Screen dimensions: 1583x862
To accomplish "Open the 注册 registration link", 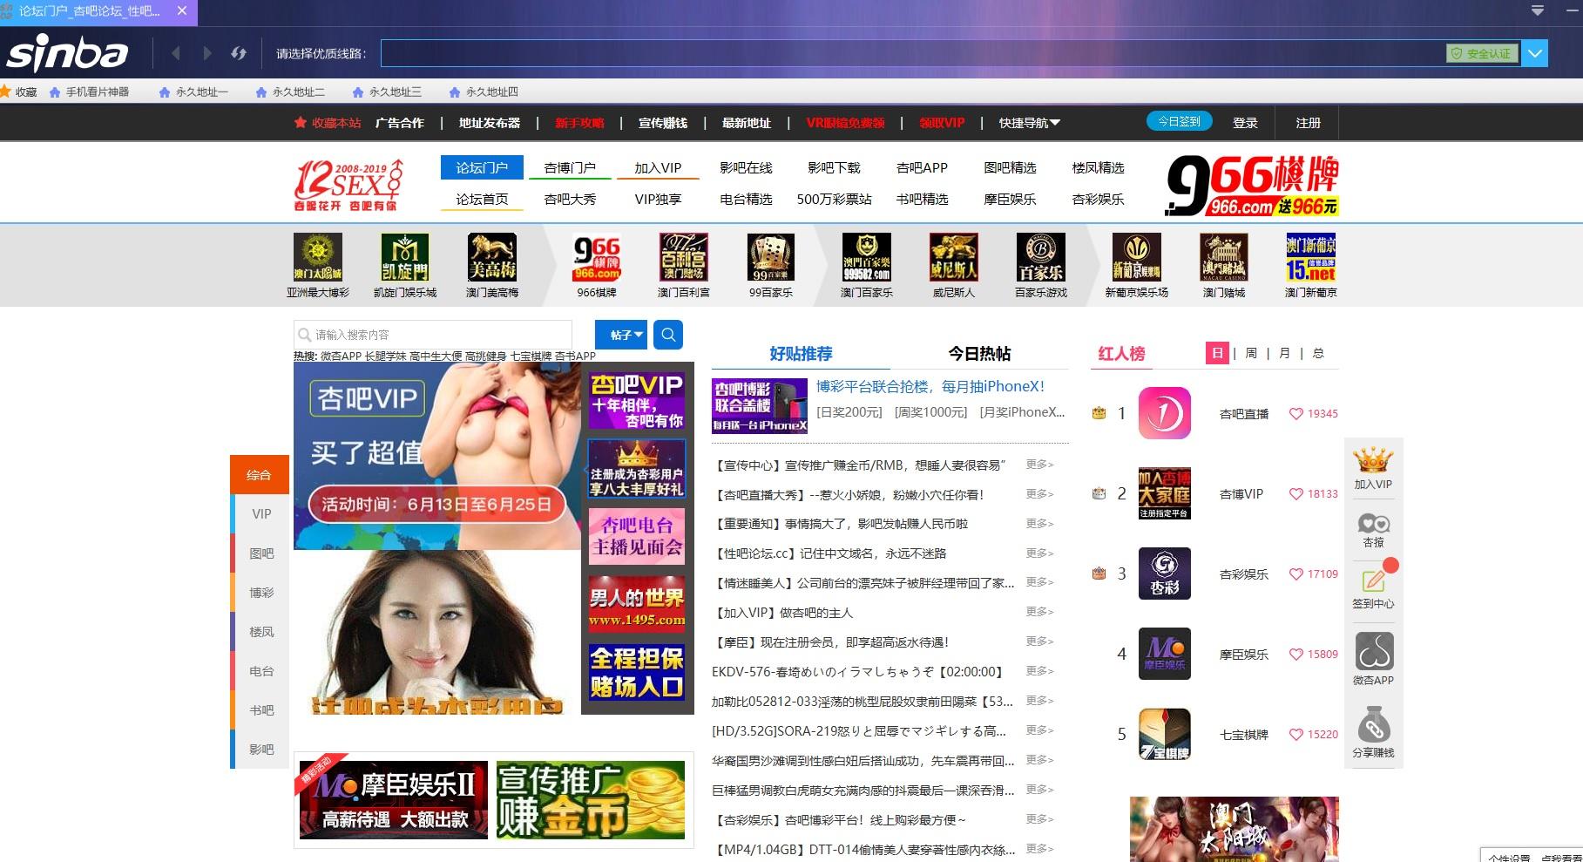I will [x=1306, y=123].
